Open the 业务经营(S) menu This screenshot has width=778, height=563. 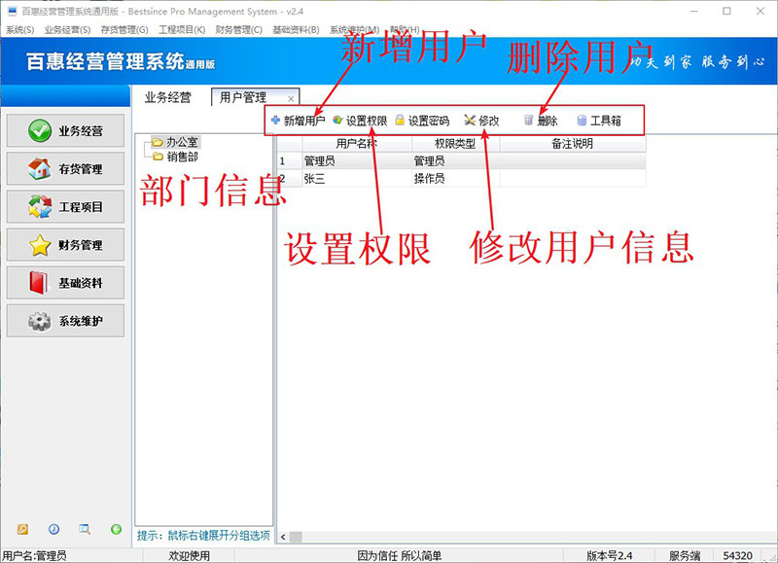tap(67, 30)
